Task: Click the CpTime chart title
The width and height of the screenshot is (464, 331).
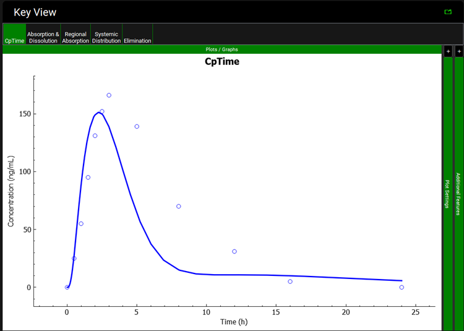Action: coord(221,61)
